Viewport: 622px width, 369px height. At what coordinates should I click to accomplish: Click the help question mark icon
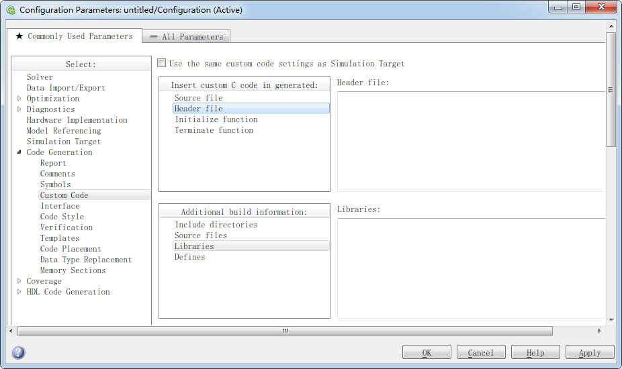pos(19,352)
